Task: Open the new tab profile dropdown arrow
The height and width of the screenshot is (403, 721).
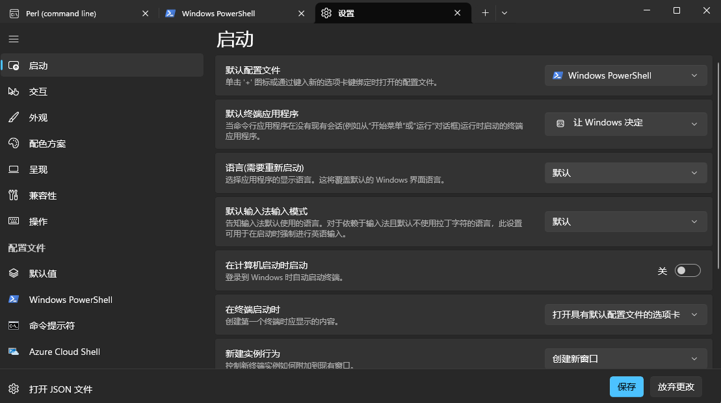Action: point(505,13)
